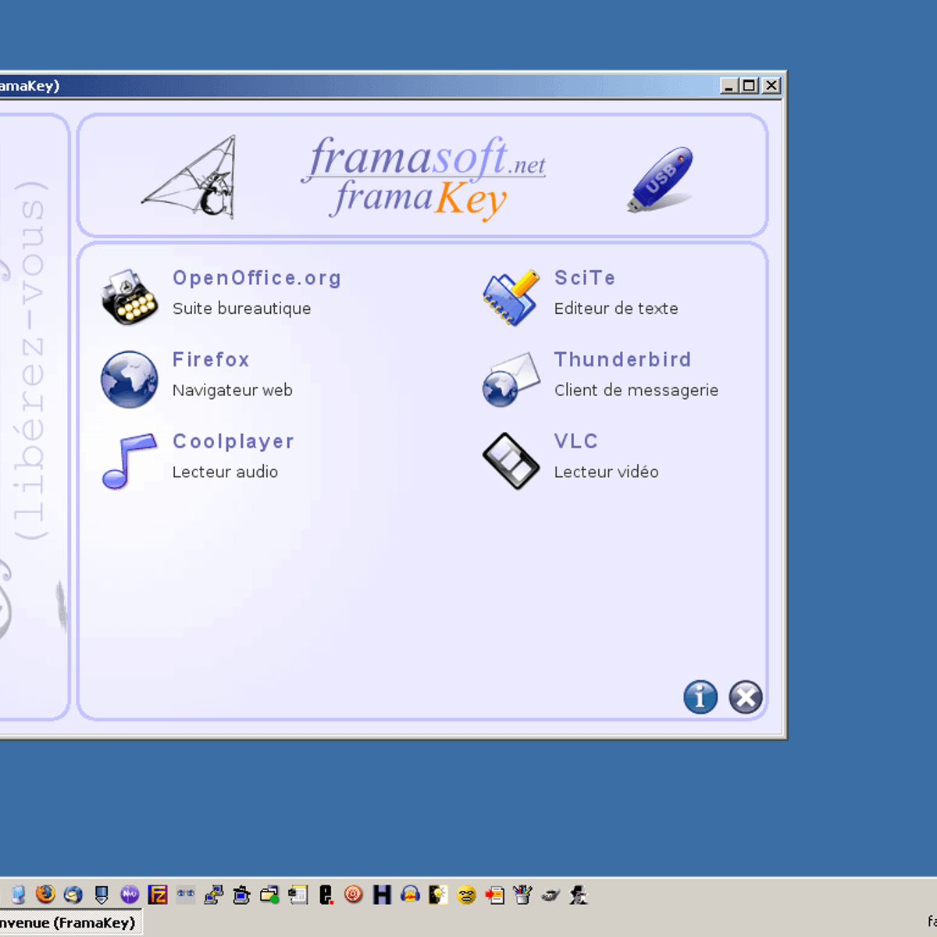Click the pencil cup quick launch icon
Screen dimensions: 937x937
pos(522,894)
